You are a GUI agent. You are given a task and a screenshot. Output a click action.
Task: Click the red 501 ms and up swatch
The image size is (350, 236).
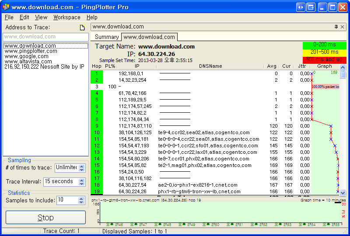click(x=325, y=59)
